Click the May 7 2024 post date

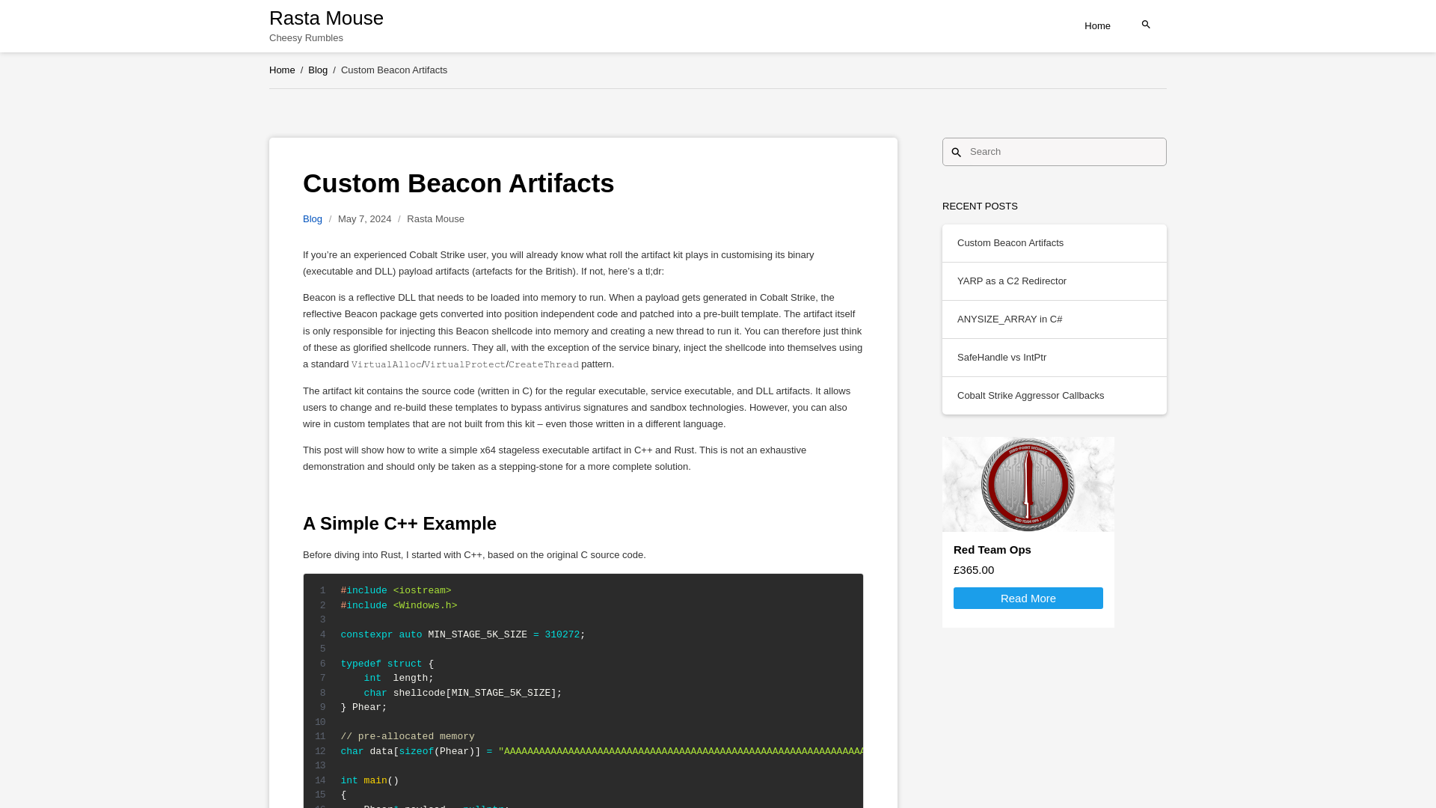point(364,219)
